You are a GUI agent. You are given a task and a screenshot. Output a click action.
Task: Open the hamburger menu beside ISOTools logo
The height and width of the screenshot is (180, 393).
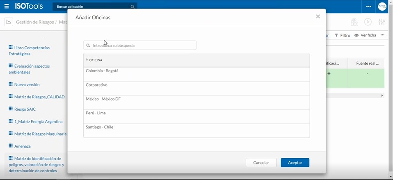(x=7, y=7)
